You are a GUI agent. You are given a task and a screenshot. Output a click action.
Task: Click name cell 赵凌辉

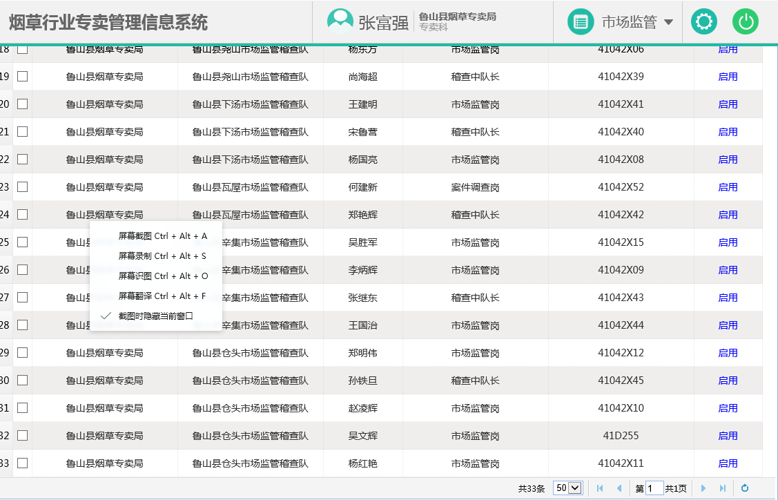click(362, 408)
